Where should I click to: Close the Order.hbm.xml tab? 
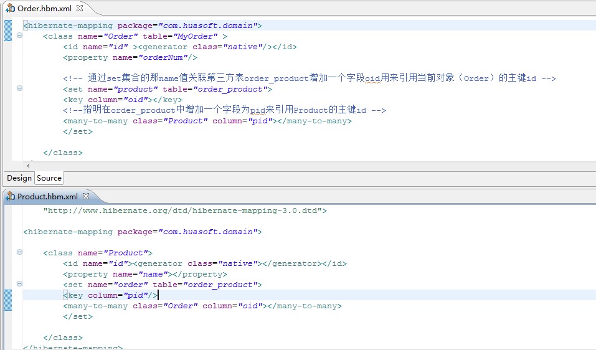click(x=80, y=8)
